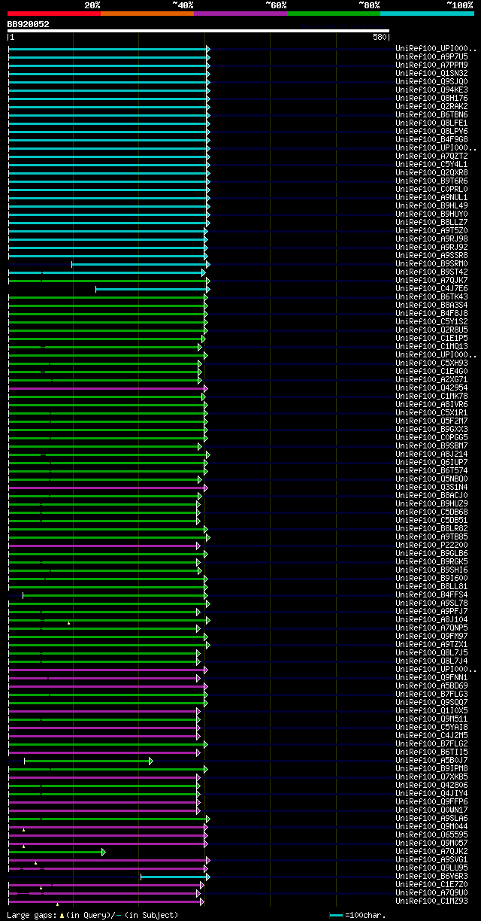Select hit label UniRef100_B8LLZ7

pos(431,222)
